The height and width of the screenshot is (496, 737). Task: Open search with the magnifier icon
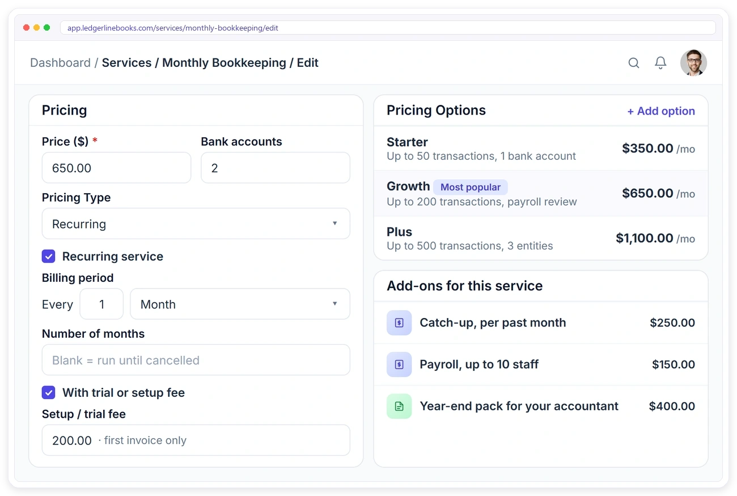point(634,63)
